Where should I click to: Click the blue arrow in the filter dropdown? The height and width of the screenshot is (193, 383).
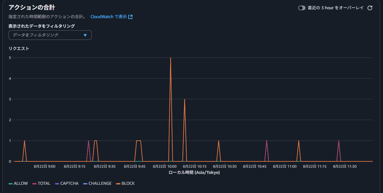85,35
